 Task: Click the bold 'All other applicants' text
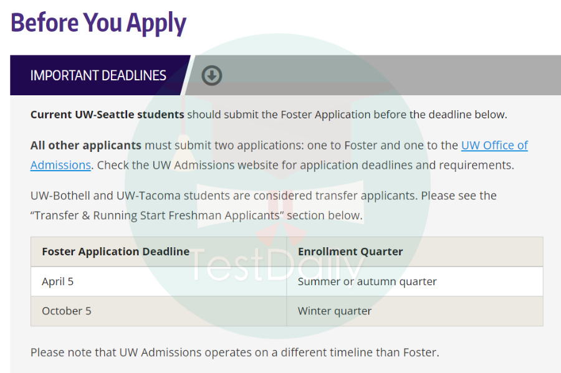click(86, 146)
